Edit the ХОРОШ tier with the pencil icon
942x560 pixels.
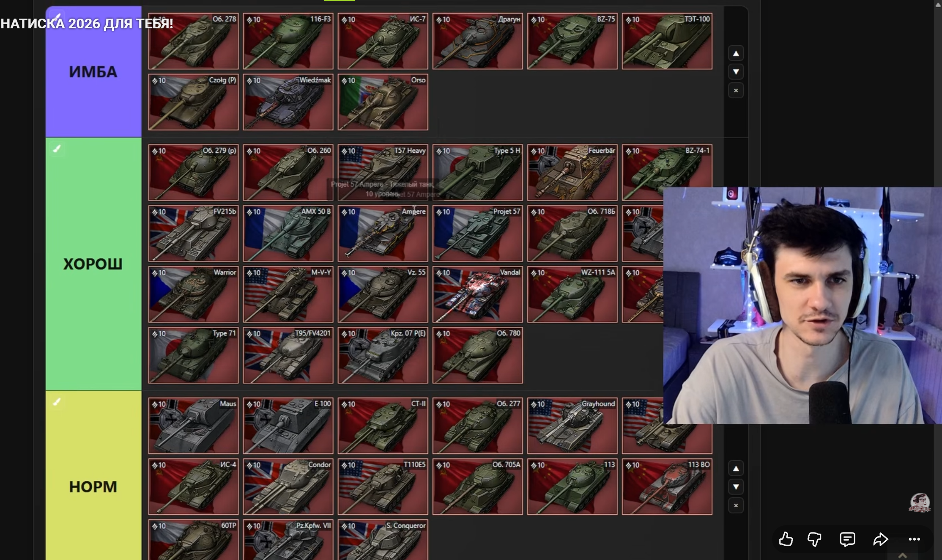57,148
